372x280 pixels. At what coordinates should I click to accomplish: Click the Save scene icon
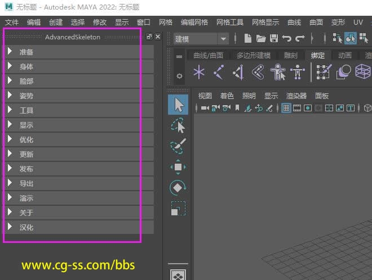pos(273,38)
